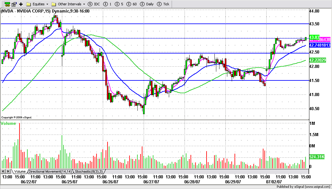Click the right tab scroll arrow
Screen dimensions: 332x189
coord(8,171)
